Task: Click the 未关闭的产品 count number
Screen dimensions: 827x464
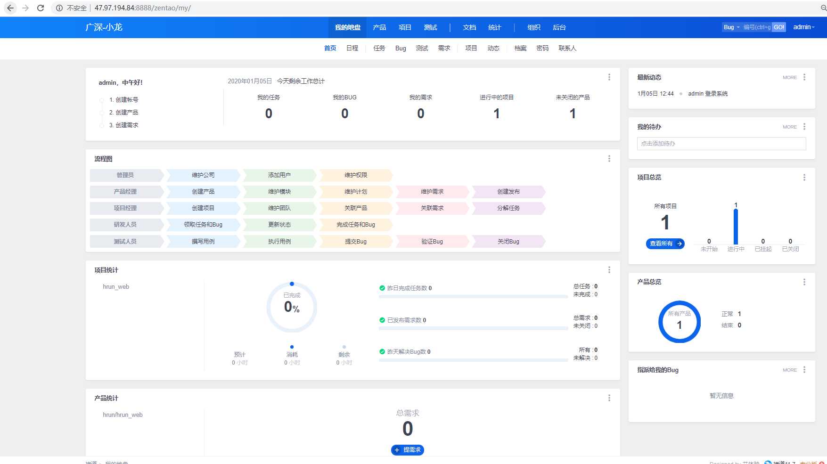Action: 573,114
